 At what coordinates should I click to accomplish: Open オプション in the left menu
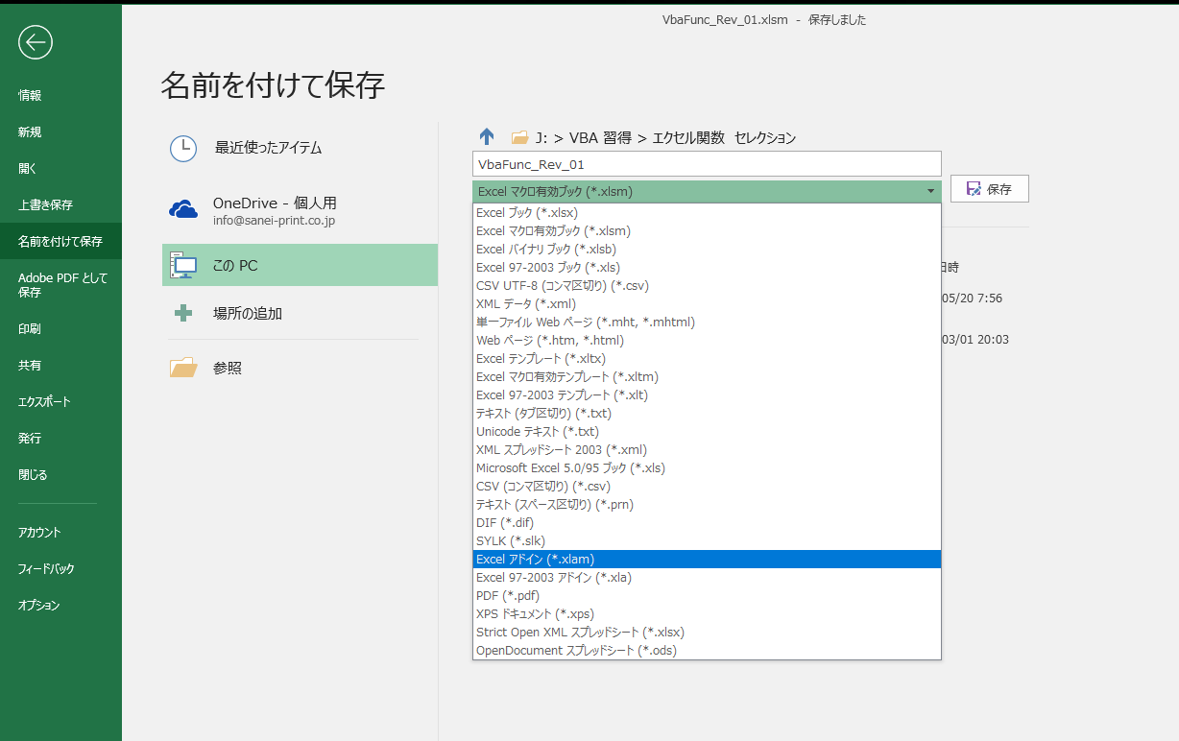pyautogui.click(x=60, y=605)
